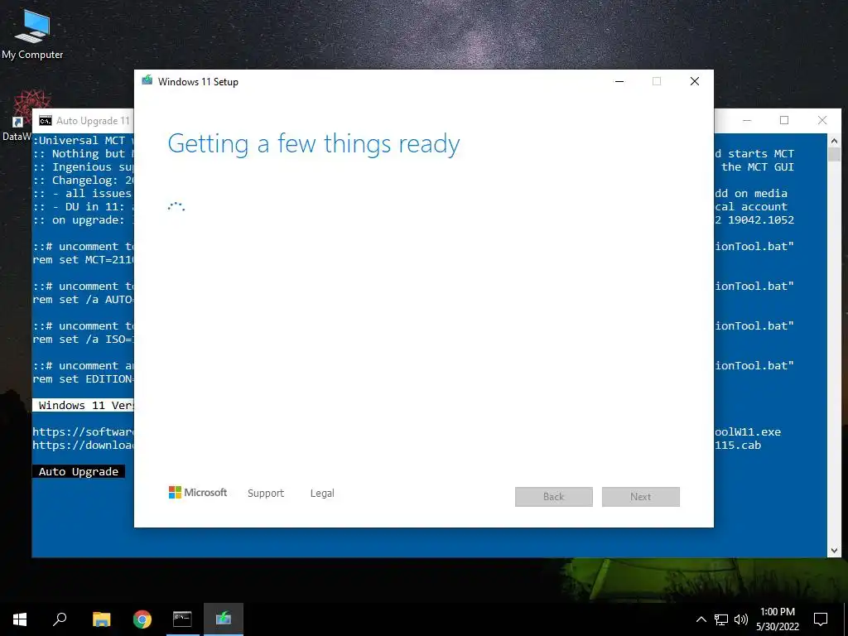Click the "Windows 11 Ver" highlighted console line
The height and width of the screenshot is (636, 848).
84,405
